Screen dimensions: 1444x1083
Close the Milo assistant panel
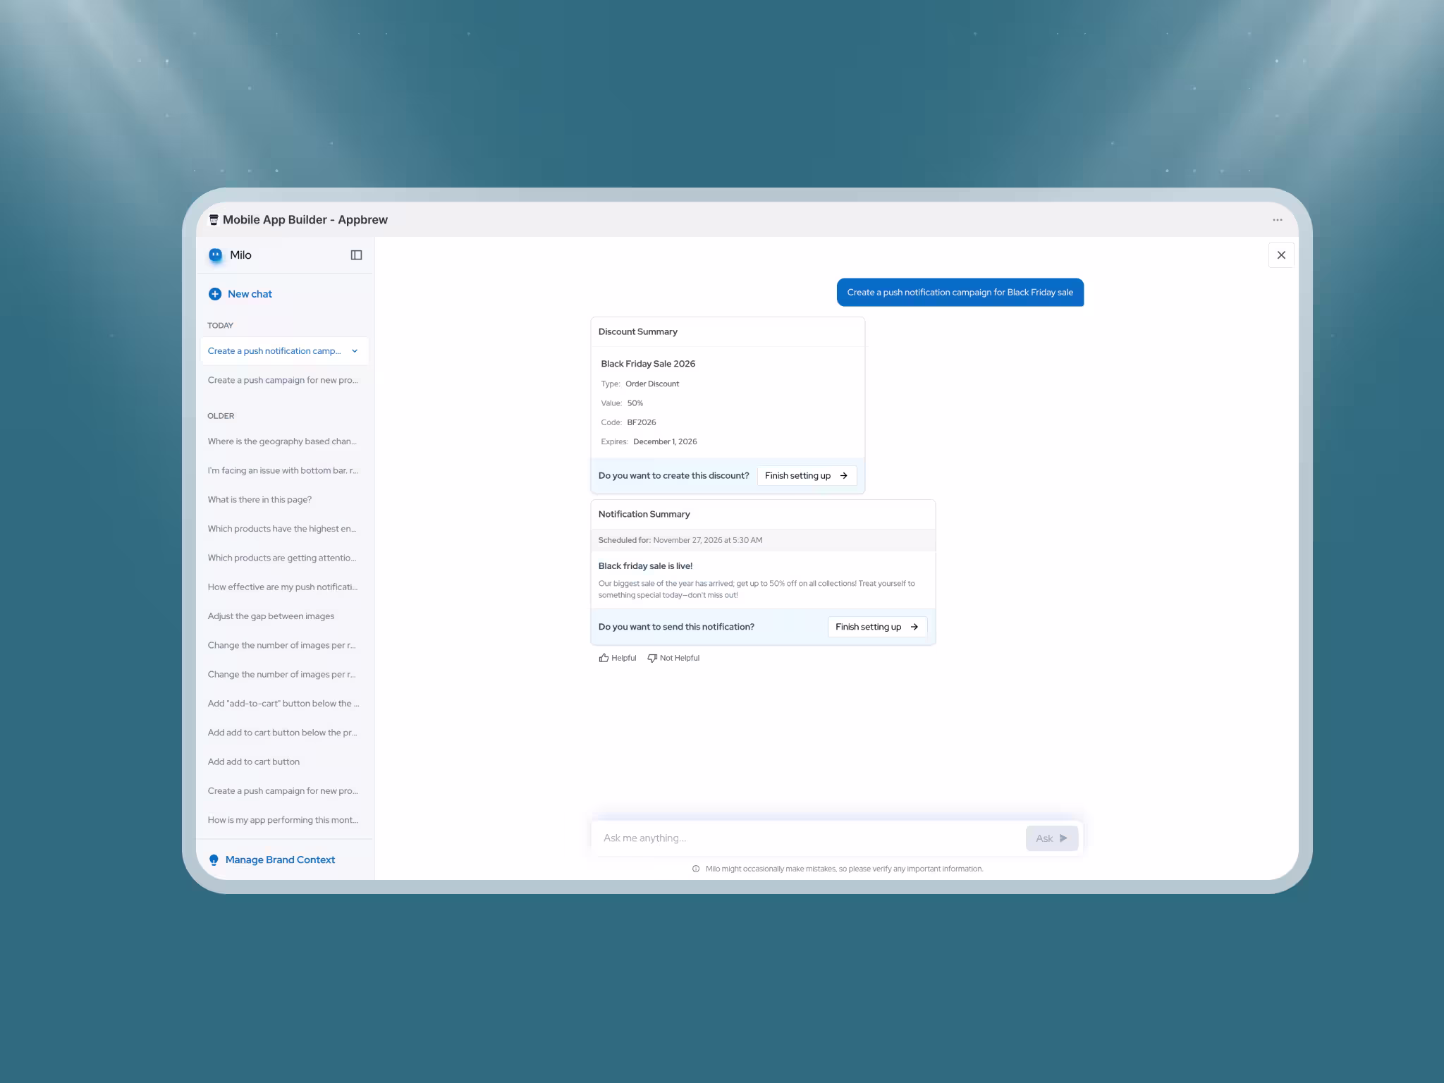pyautogui.click(x=1280, y=255)
